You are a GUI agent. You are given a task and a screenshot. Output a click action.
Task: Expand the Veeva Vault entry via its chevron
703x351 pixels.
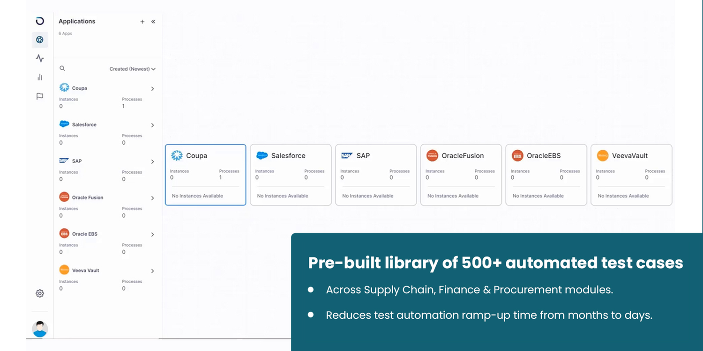coord(152,271)
